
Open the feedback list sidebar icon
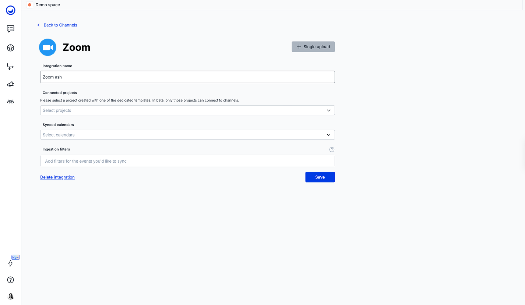(11, 29)
